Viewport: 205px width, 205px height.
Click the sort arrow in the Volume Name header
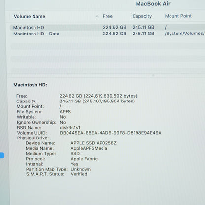(x=97, y=16)
